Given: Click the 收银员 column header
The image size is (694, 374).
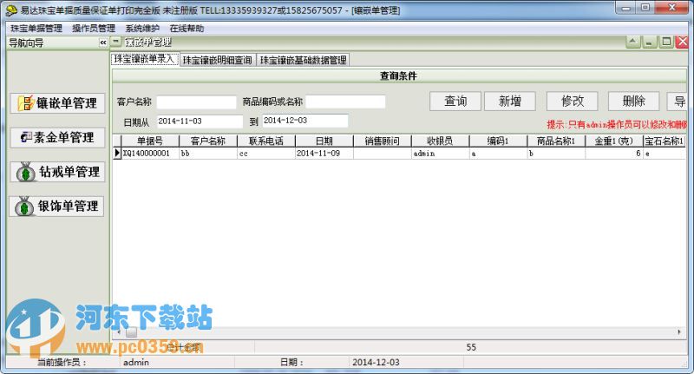Looking at the screenshot, I should pyautogui.click(x=440, y=141).
